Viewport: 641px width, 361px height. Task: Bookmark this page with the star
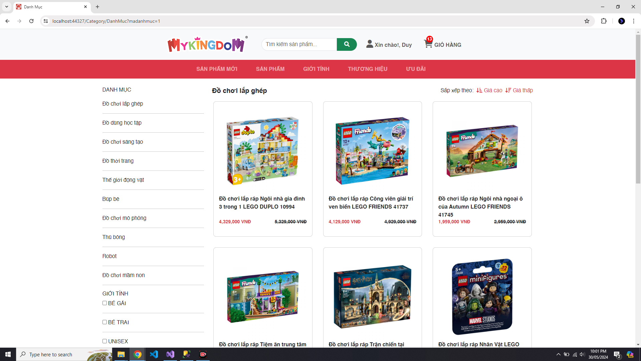coord(587,21)
